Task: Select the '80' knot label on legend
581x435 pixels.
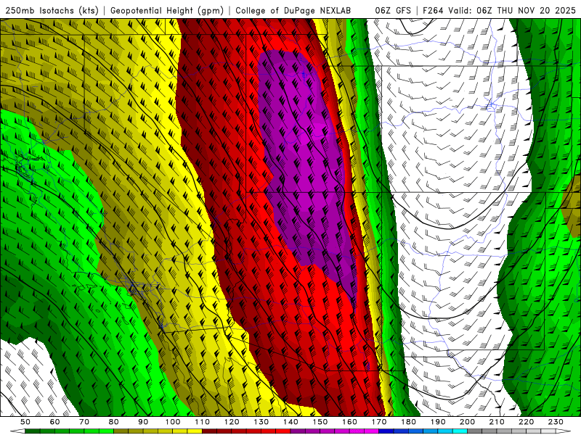Action: click(x=114, y=422)
